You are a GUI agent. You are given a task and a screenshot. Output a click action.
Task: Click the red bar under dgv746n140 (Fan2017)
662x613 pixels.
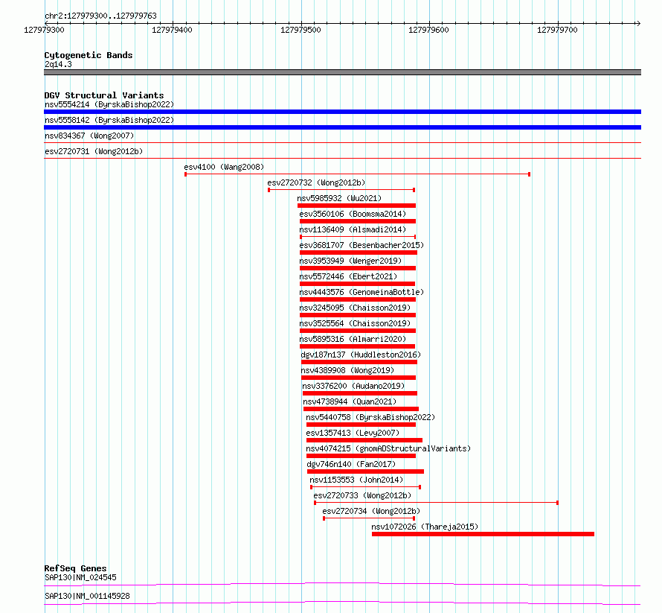pyautogui.click(x=366, y=471)
